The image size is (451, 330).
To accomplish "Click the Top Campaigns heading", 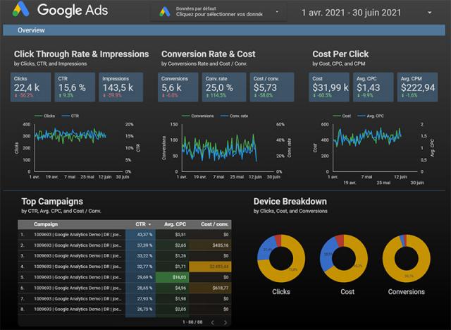I will [52, 202].
